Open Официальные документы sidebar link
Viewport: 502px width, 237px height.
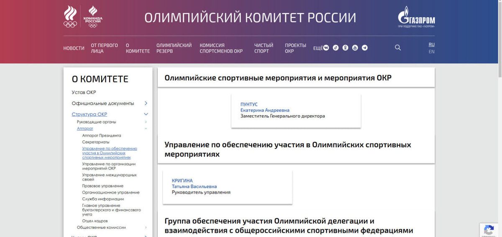coord(103,103)
